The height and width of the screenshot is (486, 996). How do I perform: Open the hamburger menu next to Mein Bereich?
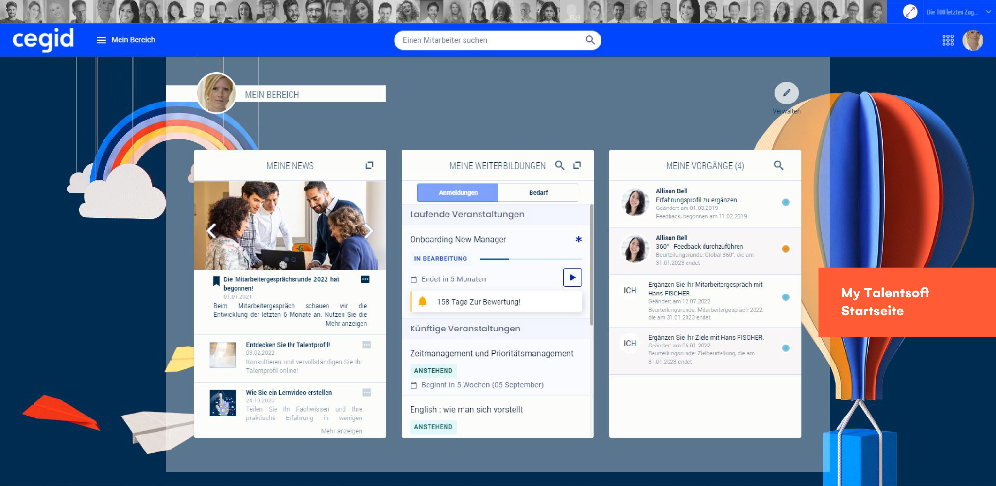101,40
